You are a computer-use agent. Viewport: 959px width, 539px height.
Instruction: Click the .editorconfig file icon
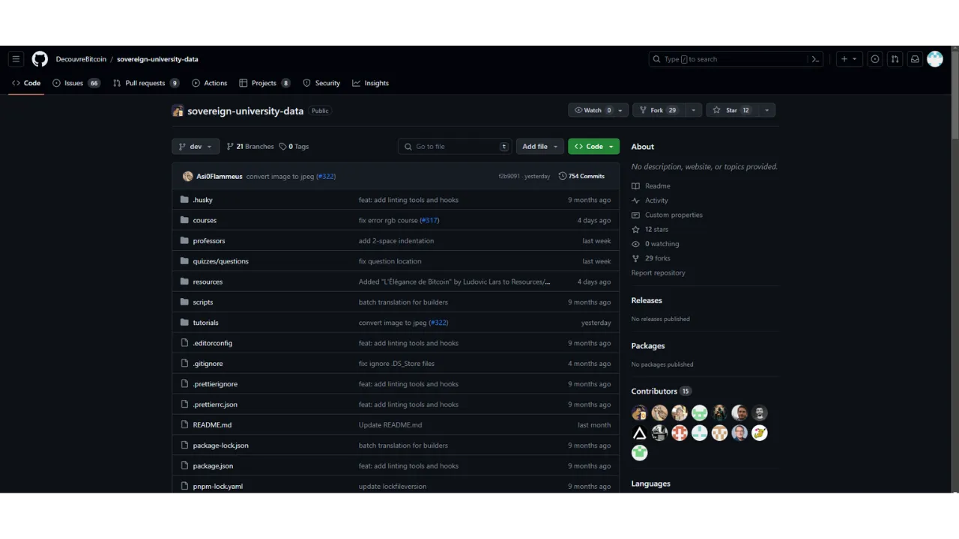[184, 343]
